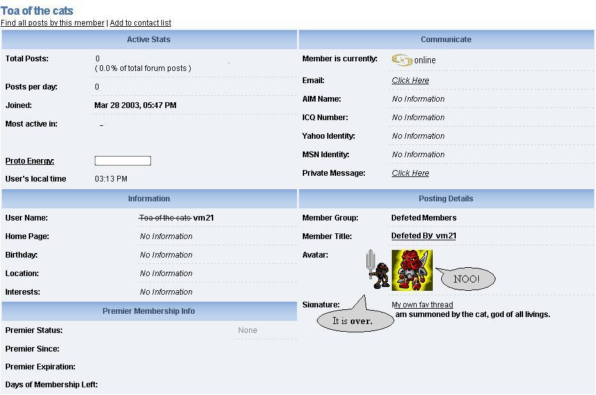Screen dimensions: 596x395
Task: Click the Toa of the cats page title
Action: [37, 11]
